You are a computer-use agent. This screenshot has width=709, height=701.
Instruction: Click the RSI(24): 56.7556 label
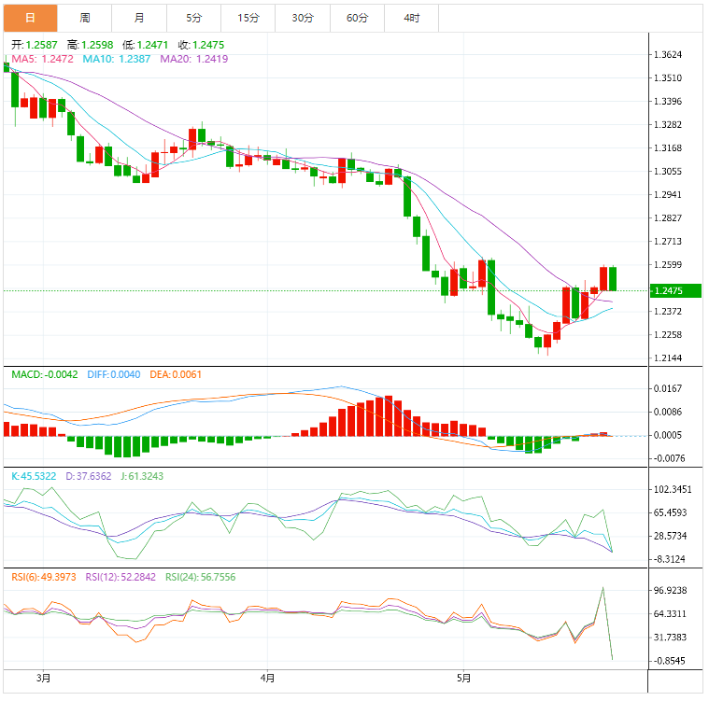click(200, 577)
